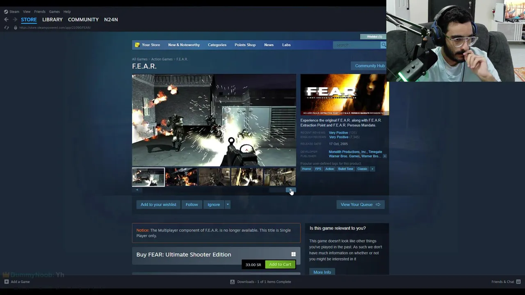This screenshot has width=525, height=295.
Task: Switch to the COMMUNITY tab
Action: click(x=83, y=19)
